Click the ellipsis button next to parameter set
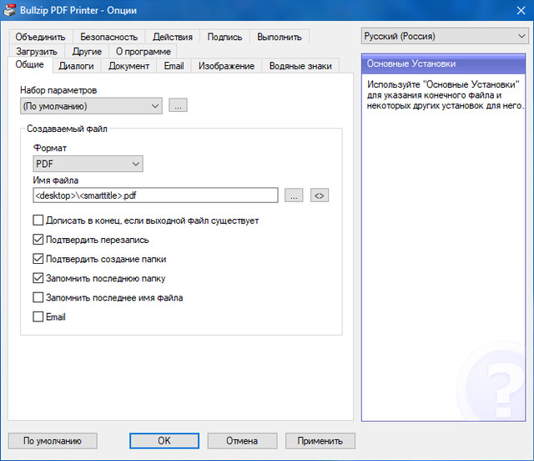The height and width of the screenshot is (461, 534). tap(178, 105)
